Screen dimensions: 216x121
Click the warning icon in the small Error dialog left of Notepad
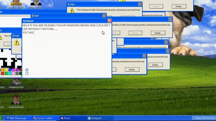pos(17,42)
